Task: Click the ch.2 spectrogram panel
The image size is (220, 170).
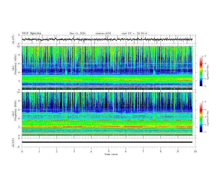Action: tap(107, 114)
